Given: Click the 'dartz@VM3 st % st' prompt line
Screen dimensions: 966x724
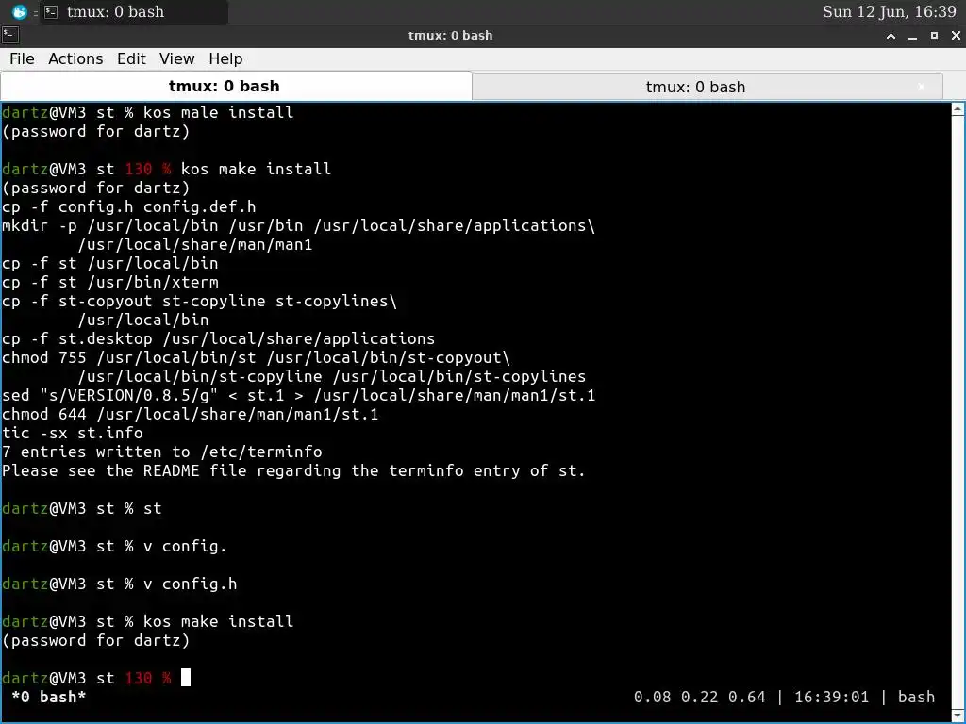Looking at the screenshot, I should click(x=82, y=508).
